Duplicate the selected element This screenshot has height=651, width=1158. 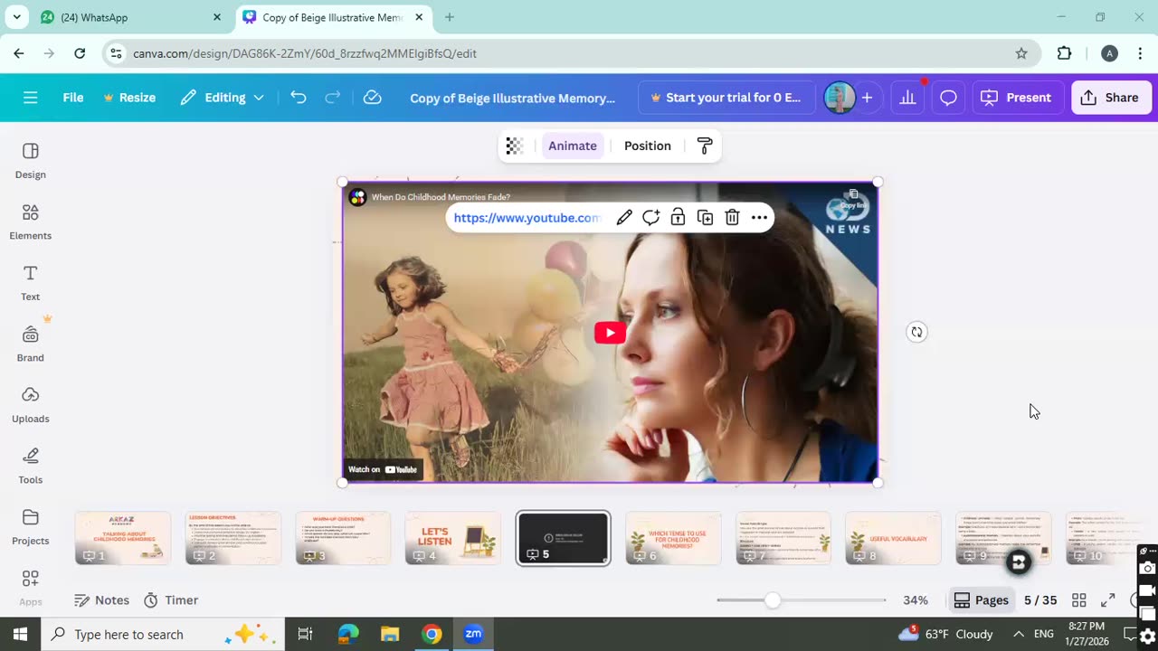705,218
